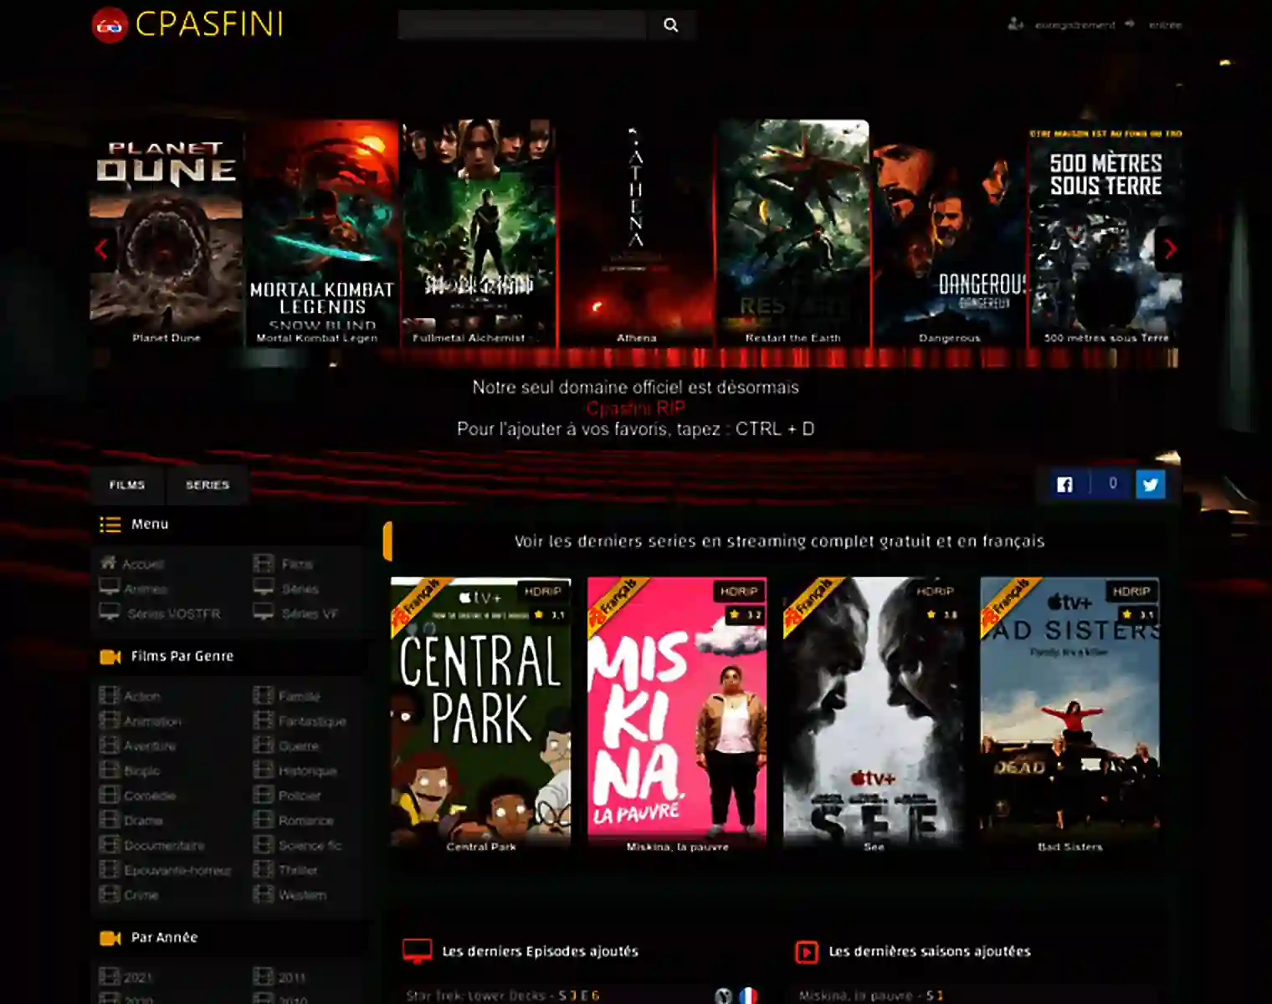Open the Fullmetal Alchemist poster
The width and height of the screenshot is (1272, 1004).
point(479,233)
